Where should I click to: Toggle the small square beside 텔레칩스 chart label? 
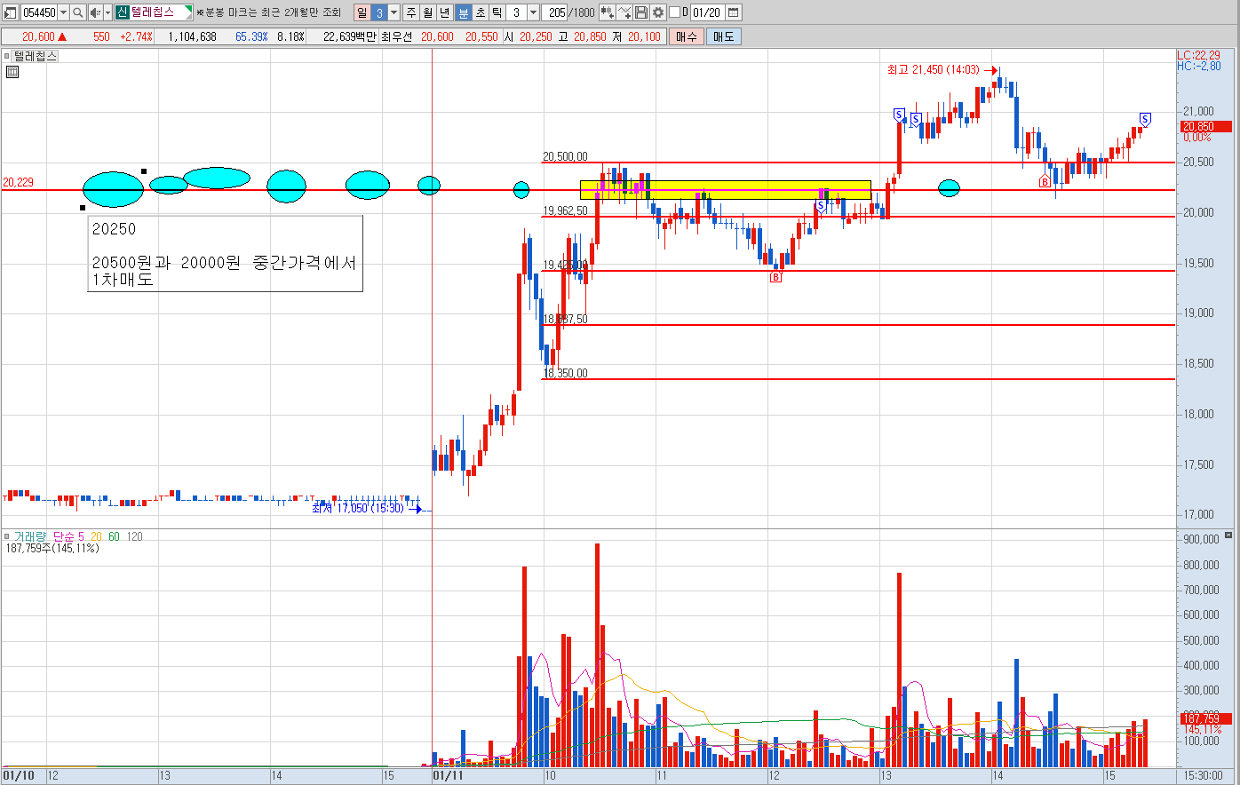click(8, 56)
